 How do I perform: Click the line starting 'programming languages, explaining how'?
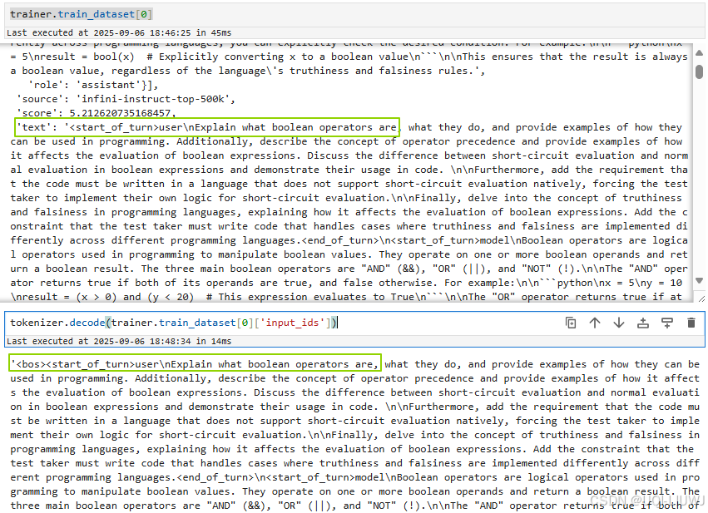352,449
